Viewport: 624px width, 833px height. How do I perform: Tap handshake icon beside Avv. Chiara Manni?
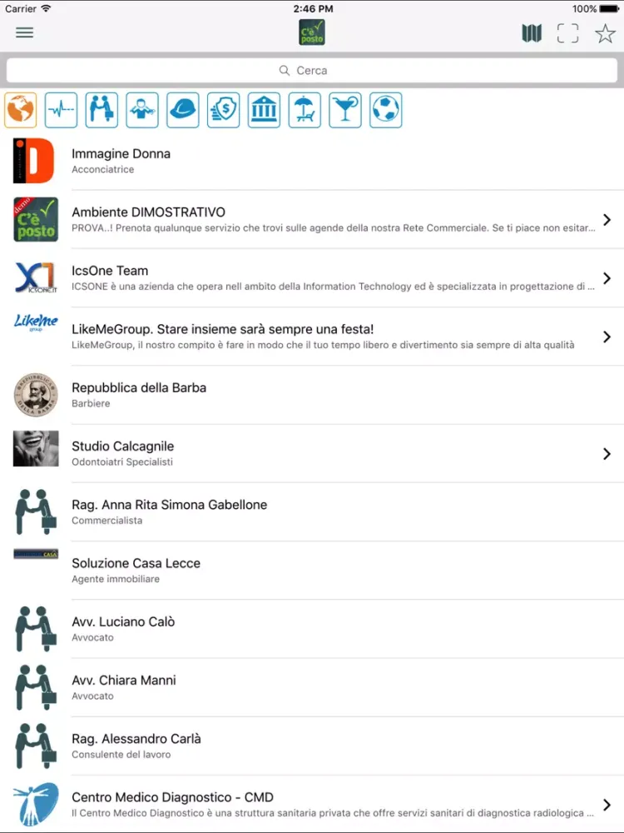coord(36,687)
